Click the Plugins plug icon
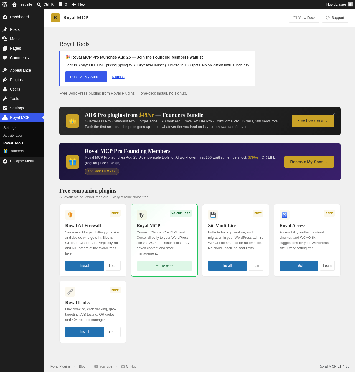This screenshot has width=355, height=372. 5,80
